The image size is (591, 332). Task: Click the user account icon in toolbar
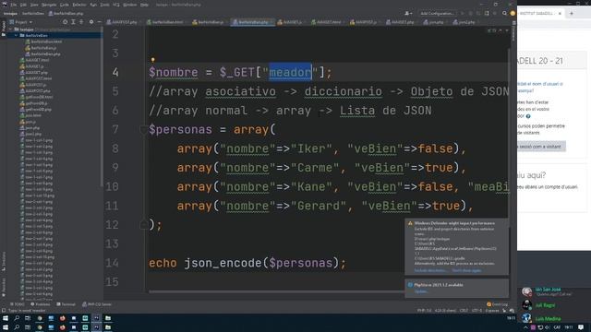[408, 14]
